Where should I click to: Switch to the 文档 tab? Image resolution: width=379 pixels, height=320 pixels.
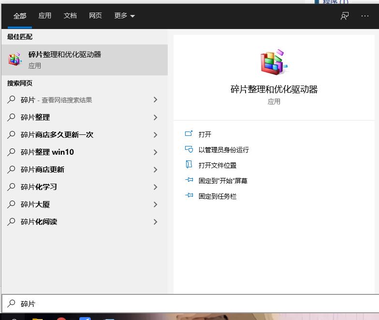[x=70, y=16]
